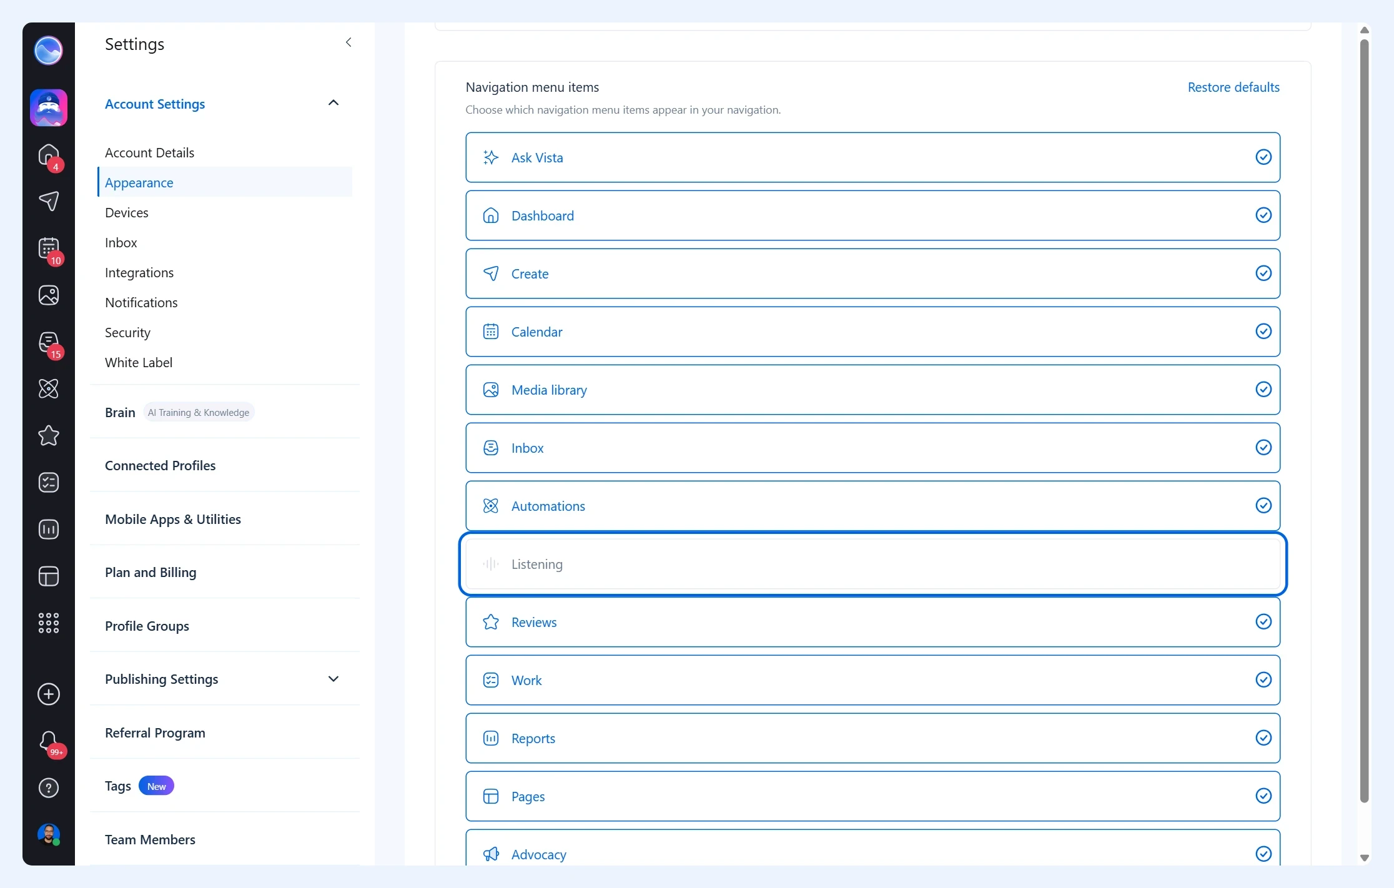Click the star icon in Reviews row

coord(491,622)
